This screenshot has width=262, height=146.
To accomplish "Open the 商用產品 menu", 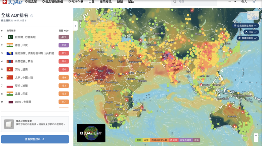I will click(105, 2).
